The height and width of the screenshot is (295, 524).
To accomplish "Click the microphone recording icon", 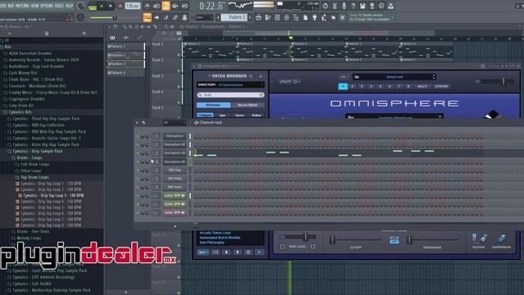I will (344, 6).
